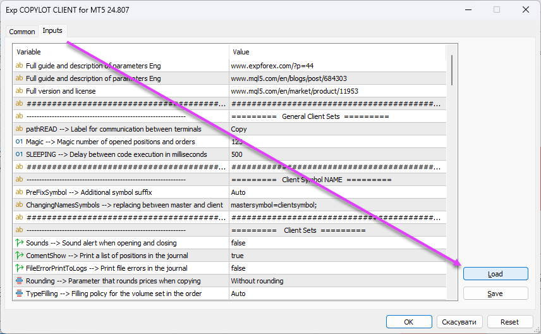Select the Inputs tab

point(52,31)
